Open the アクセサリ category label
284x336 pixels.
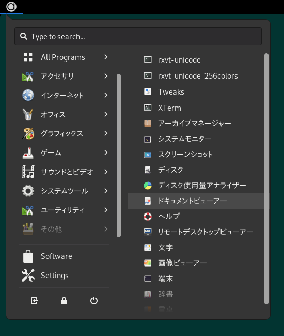(x=57, y=77)
